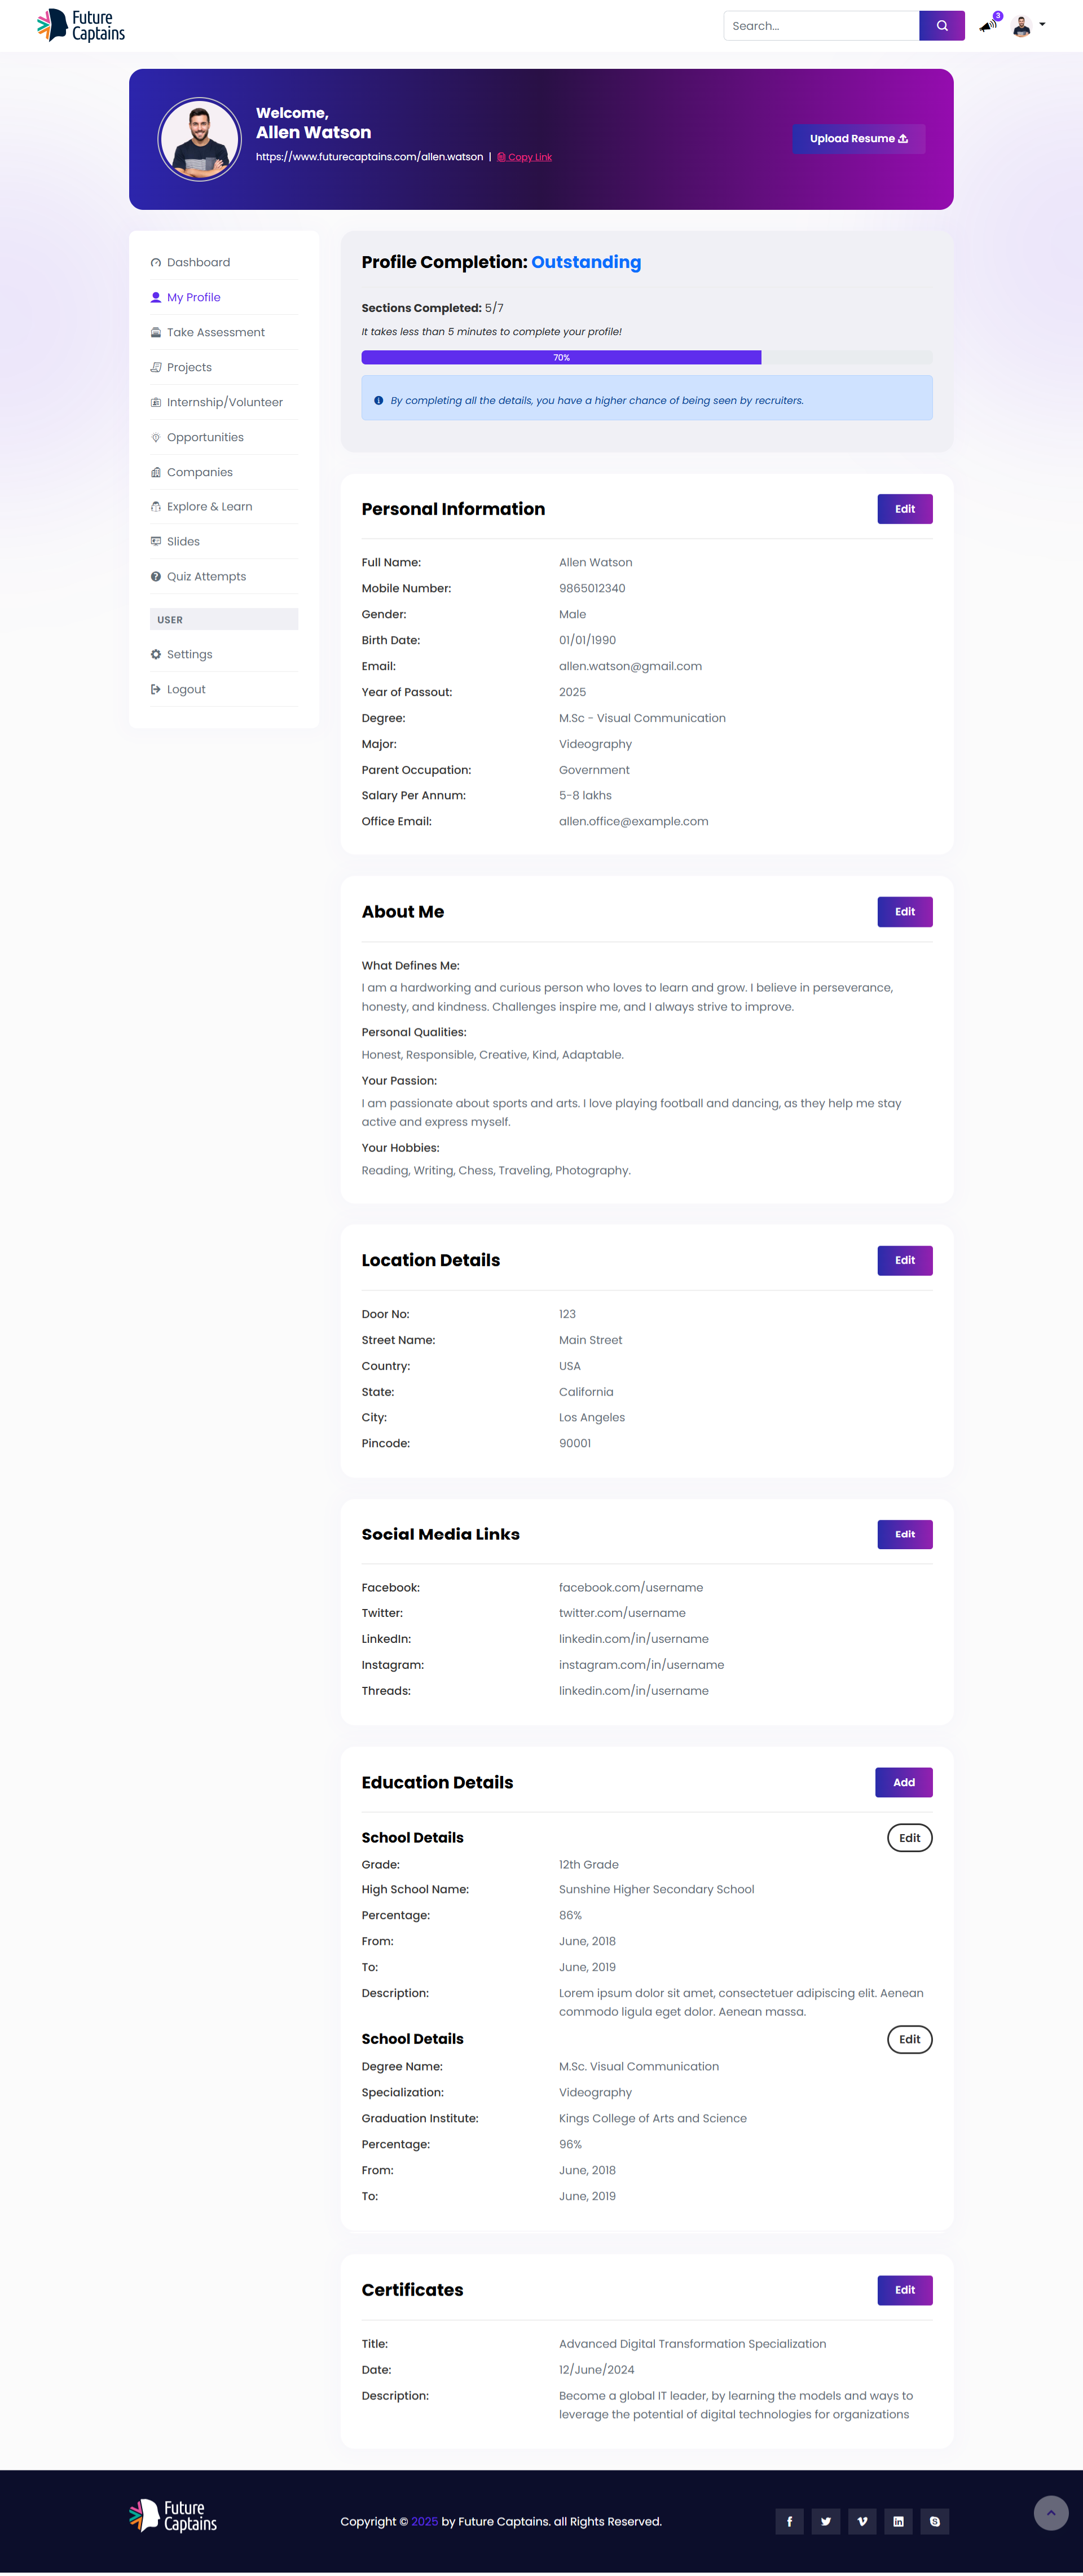Edit the Personal Information section
Image resolution: width=1083 pixels, height=2576 pixels.
click(904, 509)
